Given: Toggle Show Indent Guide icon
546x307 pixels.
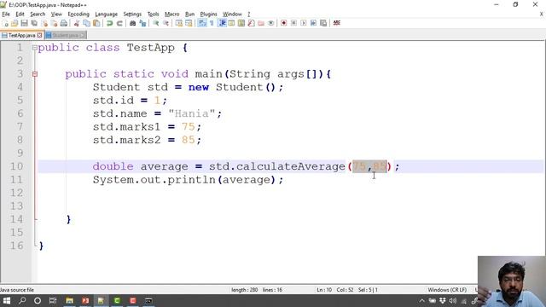Looking at the screenshot, I should click(x=222, y=23).
